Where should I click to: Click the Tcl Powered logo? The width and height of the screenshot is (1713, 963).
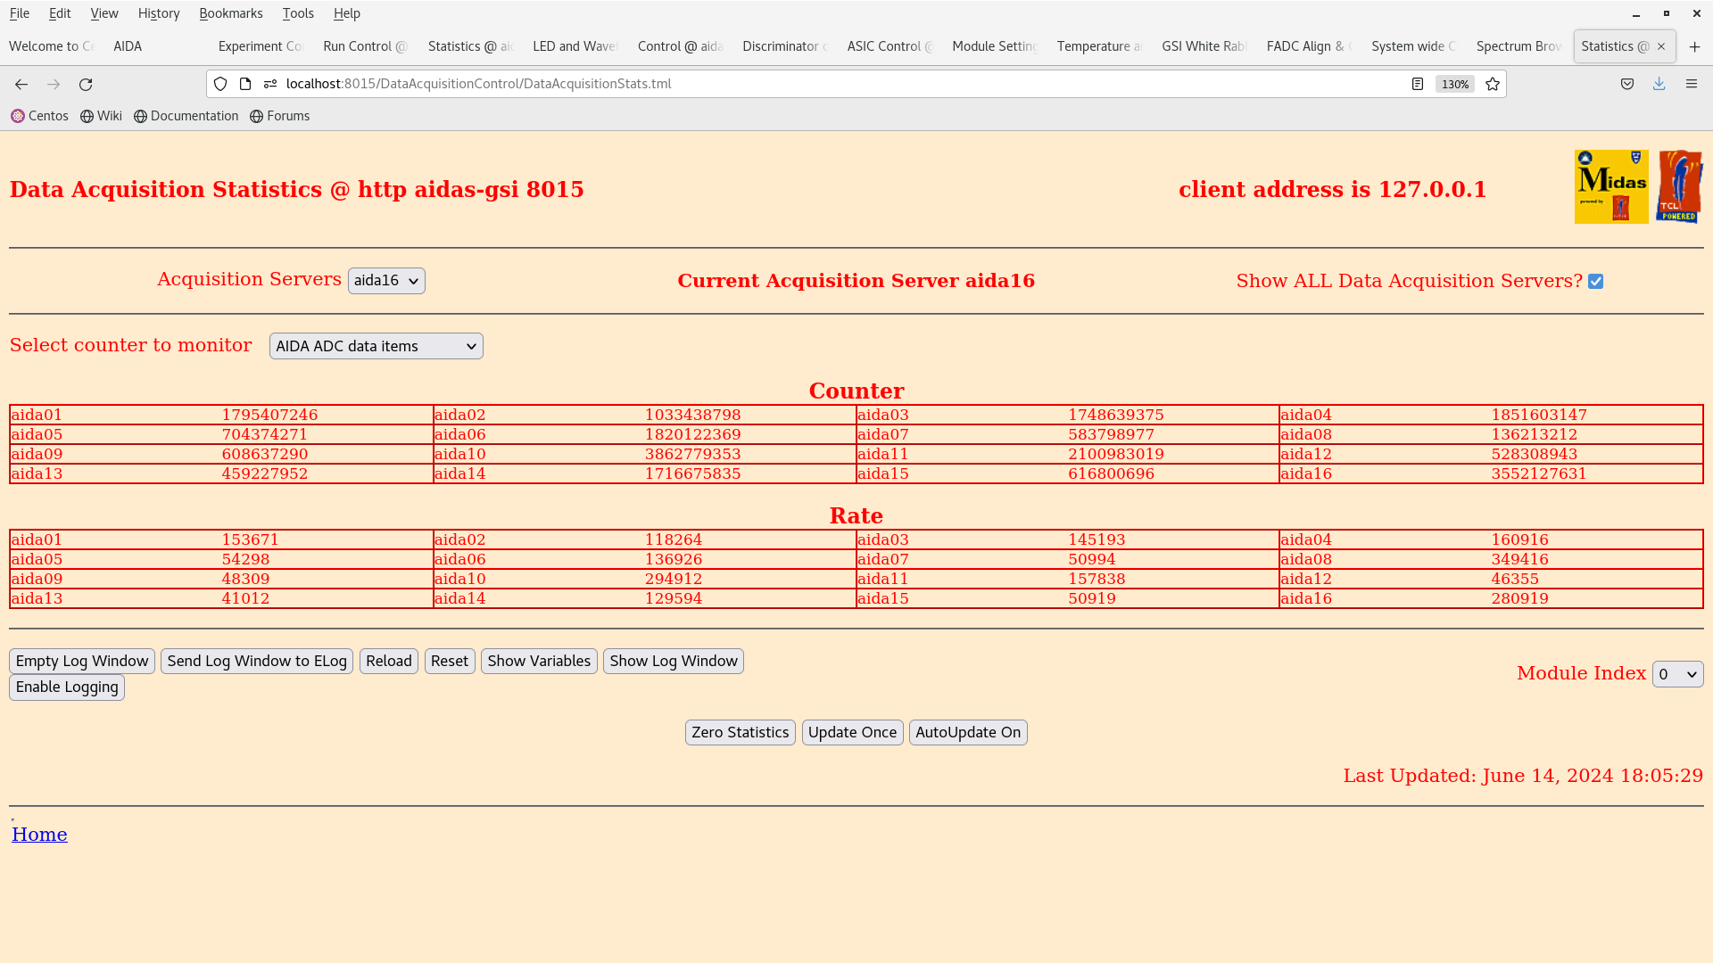[x=1679, y=186]
